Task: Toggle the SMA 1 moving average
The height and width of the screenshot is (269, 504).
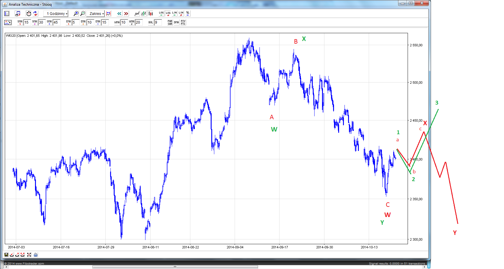Action: [20, 22]
